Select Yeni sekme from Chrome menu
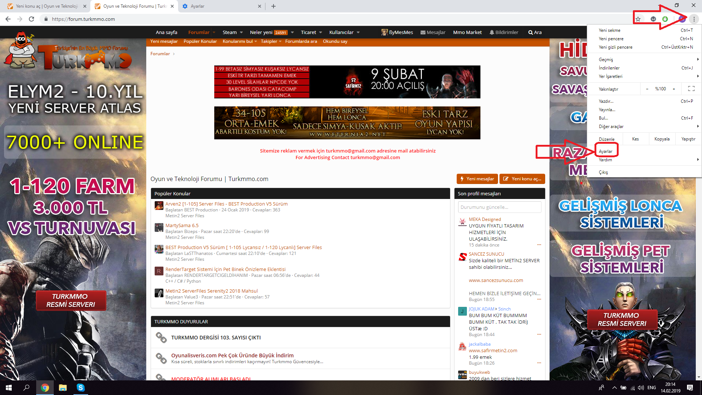 645,30
